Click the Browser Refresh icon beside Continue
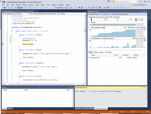The image size is (151, 114). click(x=66, y=8)
